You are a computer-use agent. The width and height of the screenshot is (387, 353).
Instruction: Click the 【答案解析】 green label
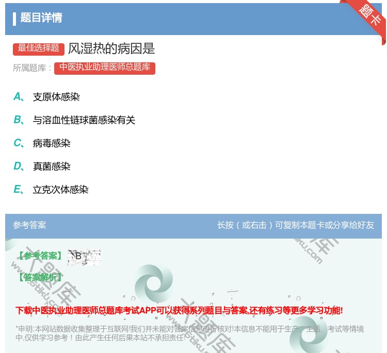(40, 277)
